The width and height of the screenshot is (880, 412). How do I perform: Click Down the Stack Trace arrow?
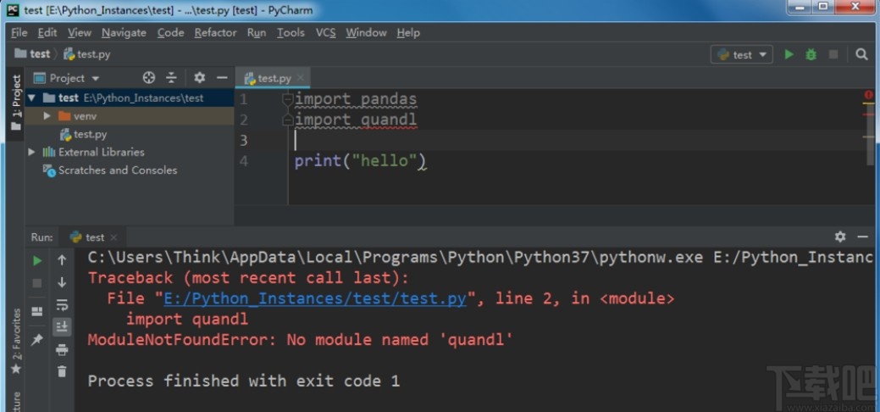(x=62, y=282)
